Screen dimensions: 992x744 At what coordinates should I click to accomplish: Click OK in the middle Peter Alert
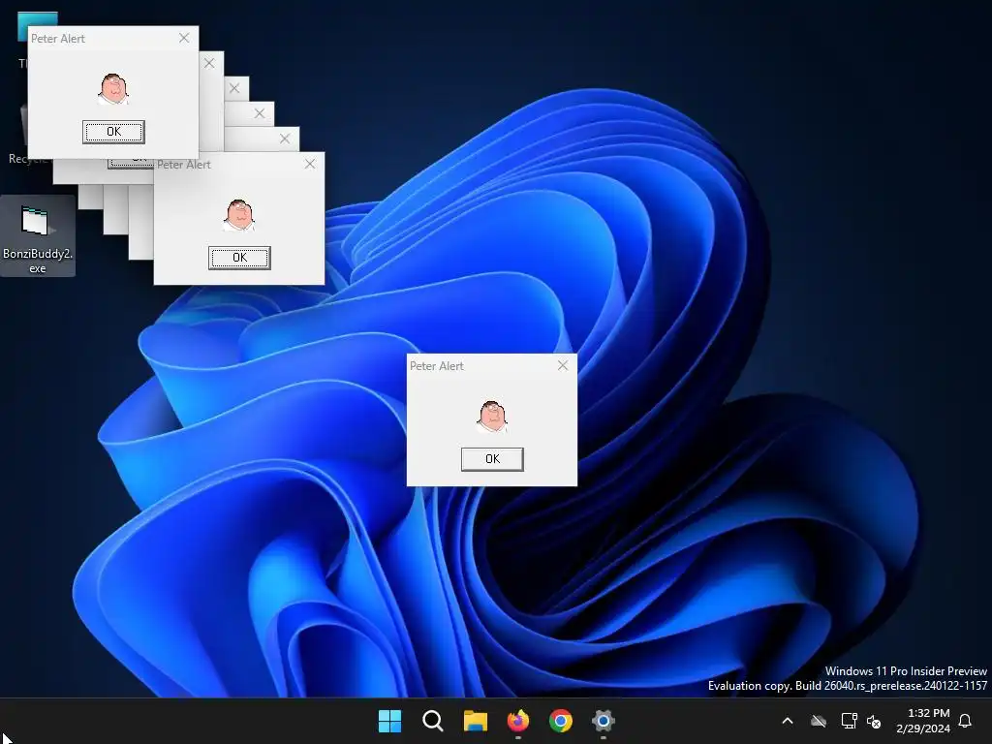click(240, 258)
